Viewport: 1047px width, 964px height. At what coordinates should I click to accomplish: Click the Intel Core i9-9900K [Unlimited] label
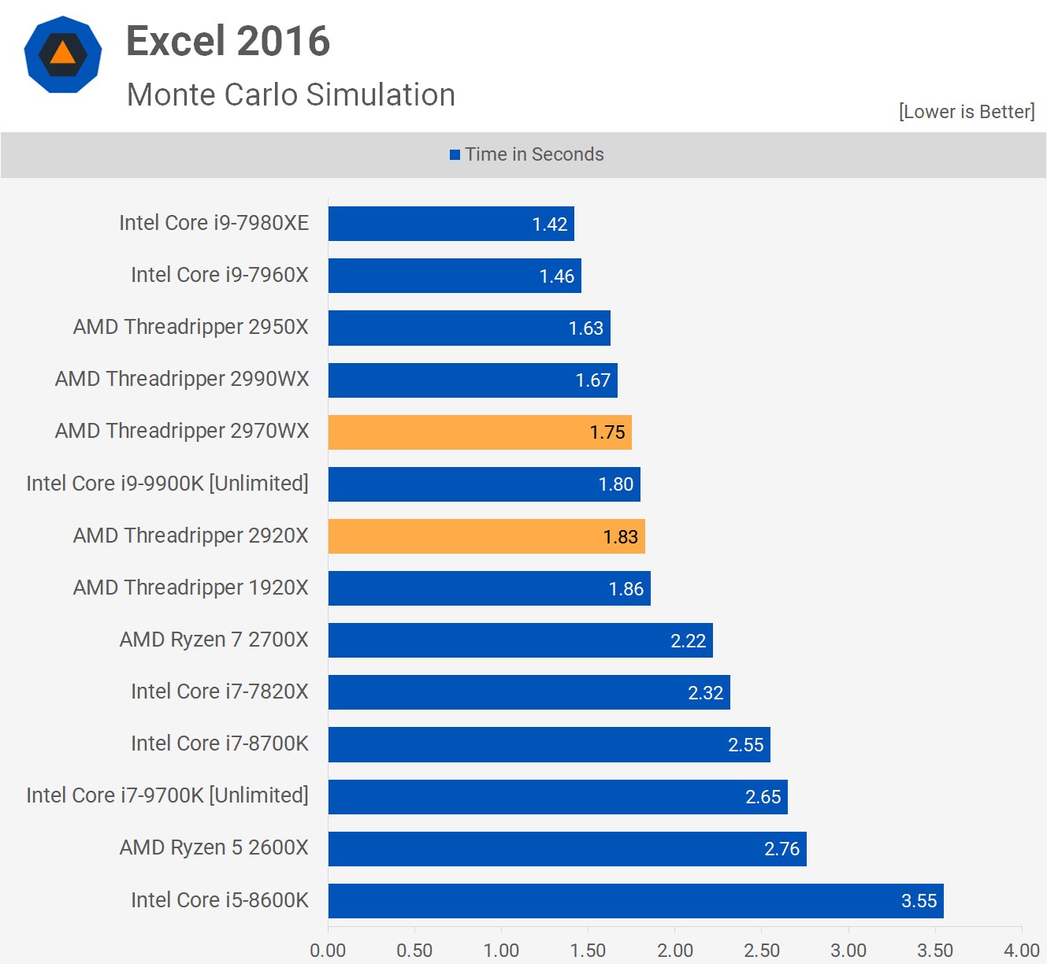pos(167,484)
